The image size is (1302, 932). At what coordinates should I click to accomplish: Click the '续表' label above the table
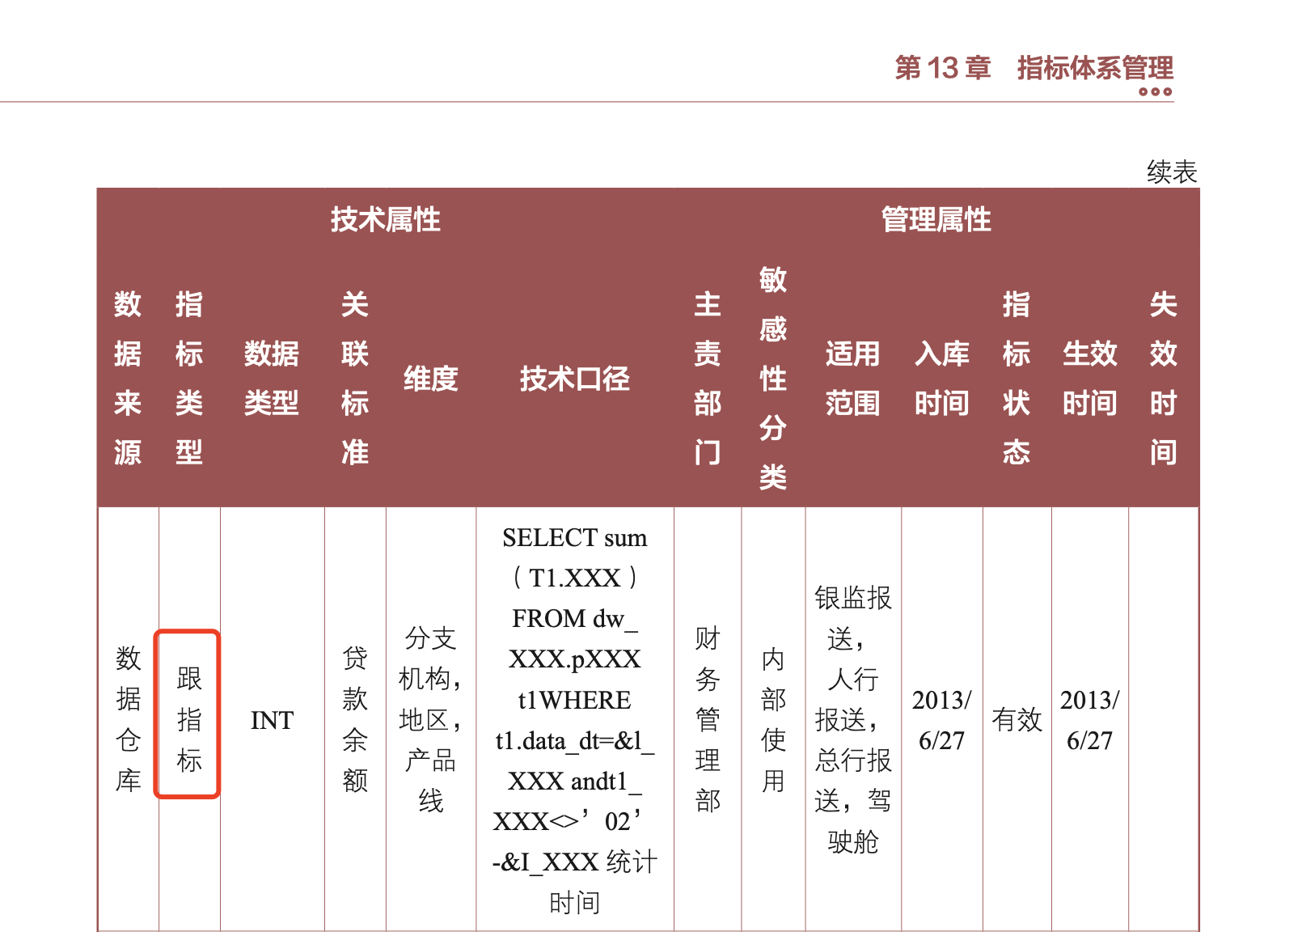point(1171,172)
